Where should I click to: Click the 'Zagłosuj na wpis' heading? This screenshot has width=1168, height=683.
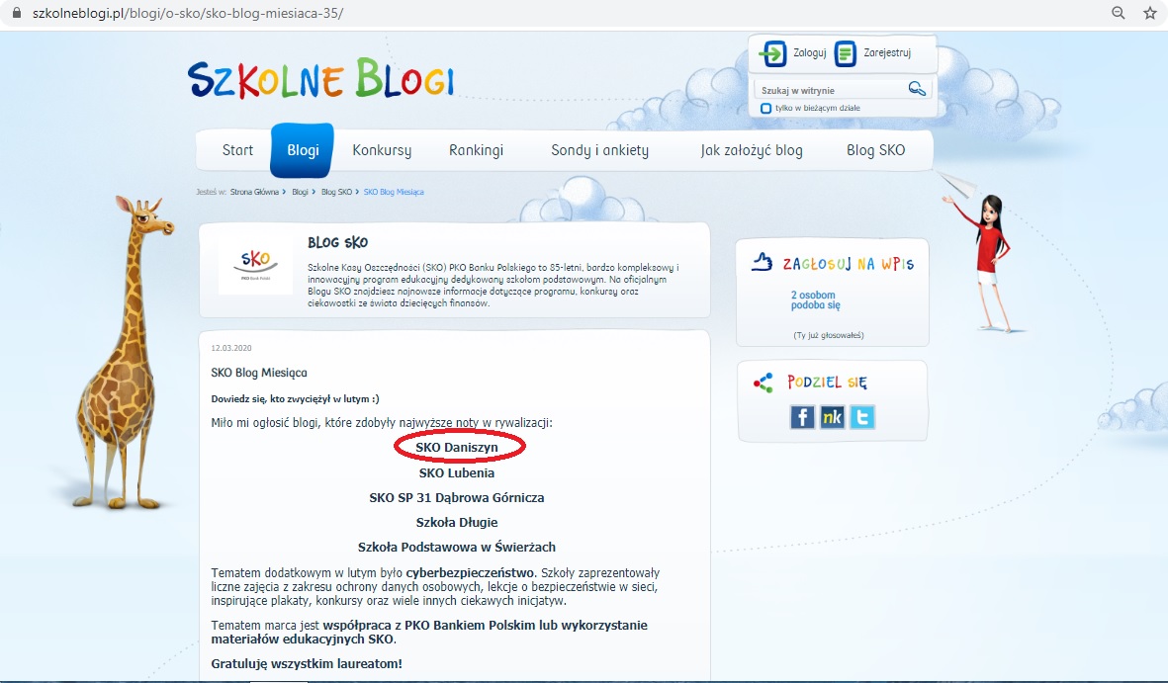pyautogui.click(x=849, y=264)
